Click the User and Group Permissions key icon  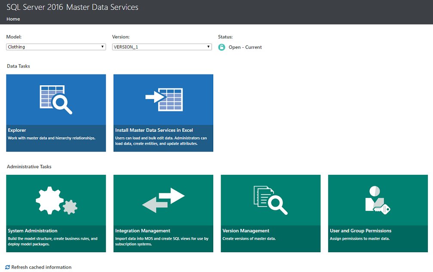(378, 200)
